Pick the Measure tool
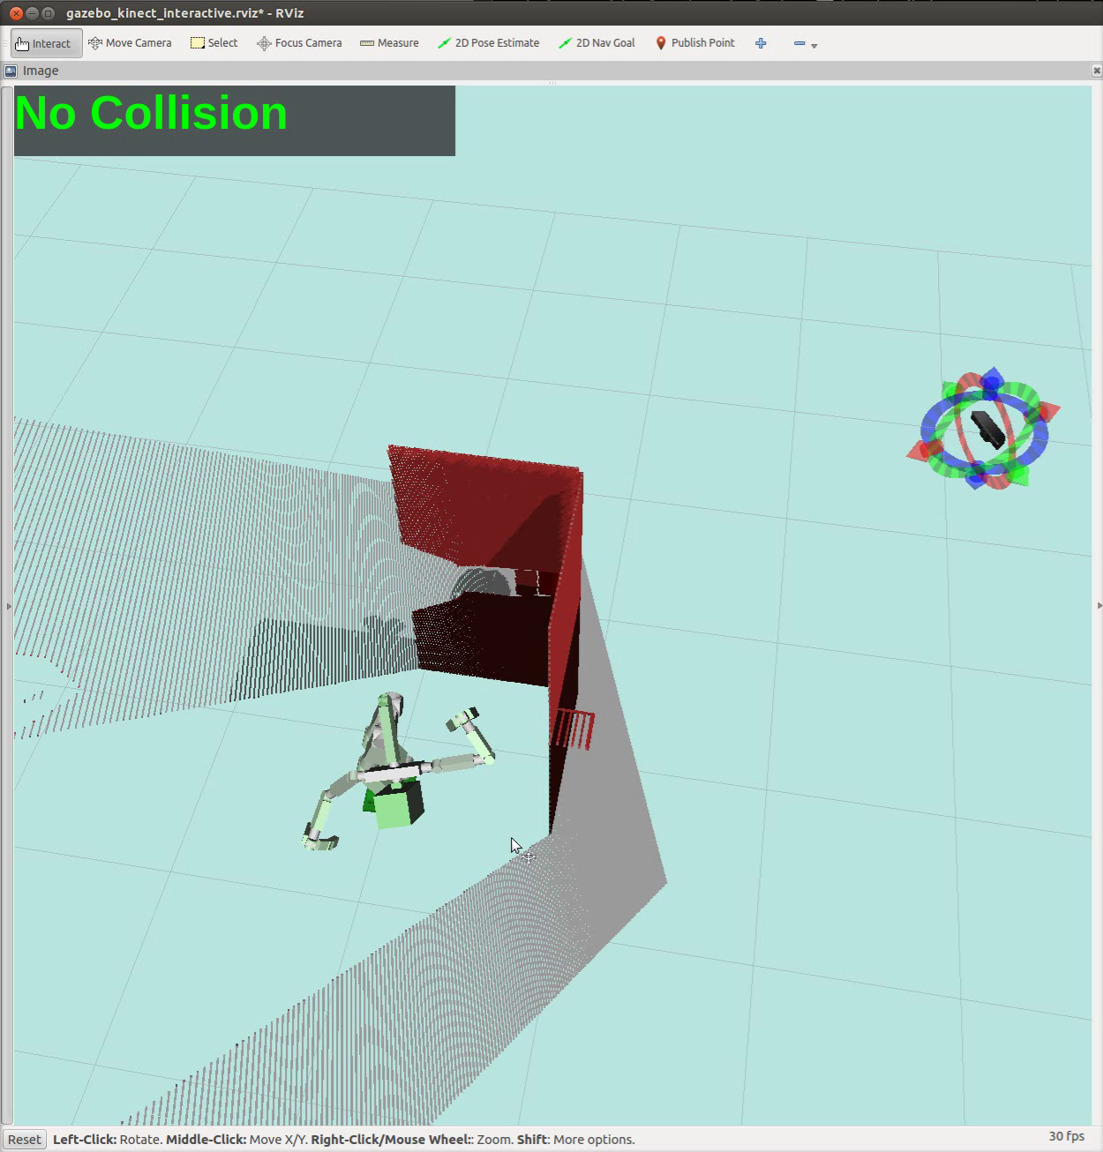Image resolution: width=1103 pixels, height=1152 pixels. click(389, 42)
